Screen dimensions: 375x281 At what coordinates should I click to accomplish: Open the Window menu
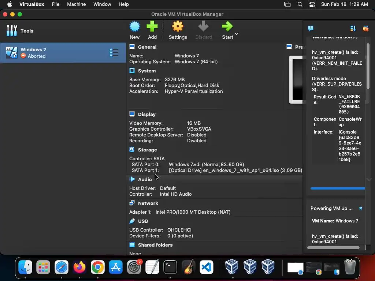click(102, 4)
